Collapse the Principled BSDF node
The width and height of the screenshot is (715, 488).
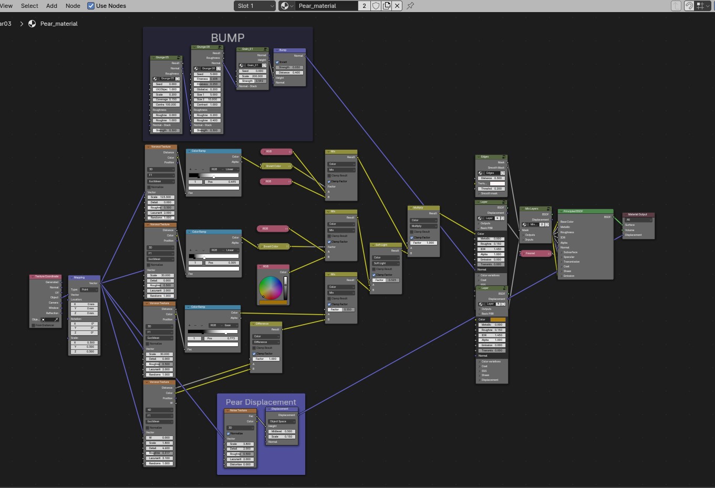tap(561, 211)
